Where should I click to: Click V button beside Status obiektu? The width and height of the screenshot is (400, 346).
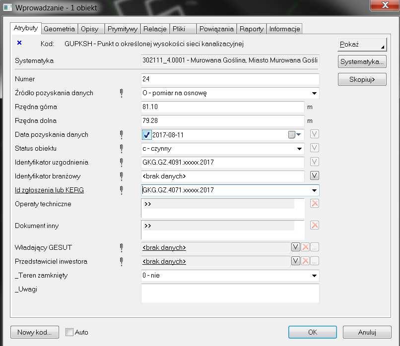[x=314, y=148]
